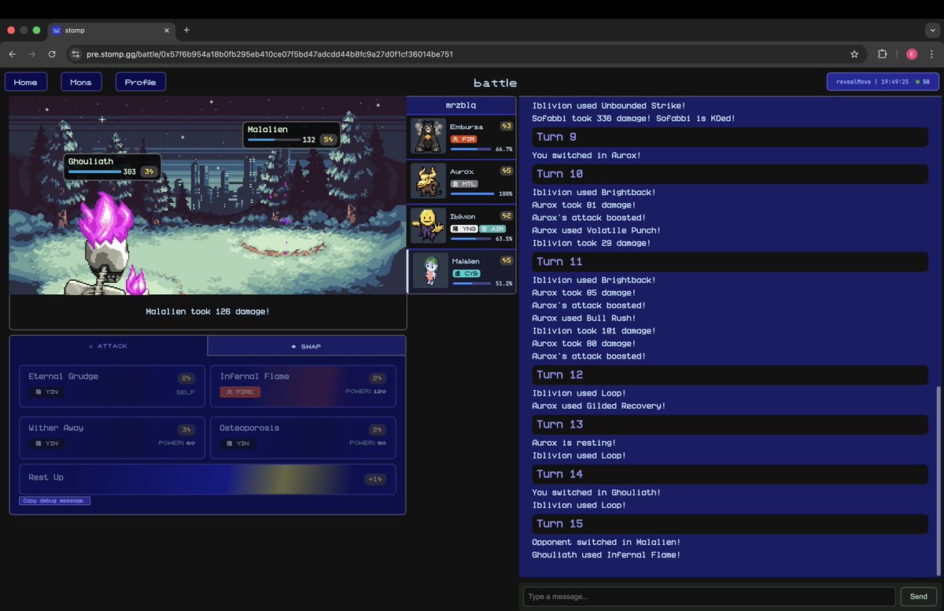944x611 pixels.
Task: Click the YNG type badge on Iblivion
Action: click(x=463, y=228)
